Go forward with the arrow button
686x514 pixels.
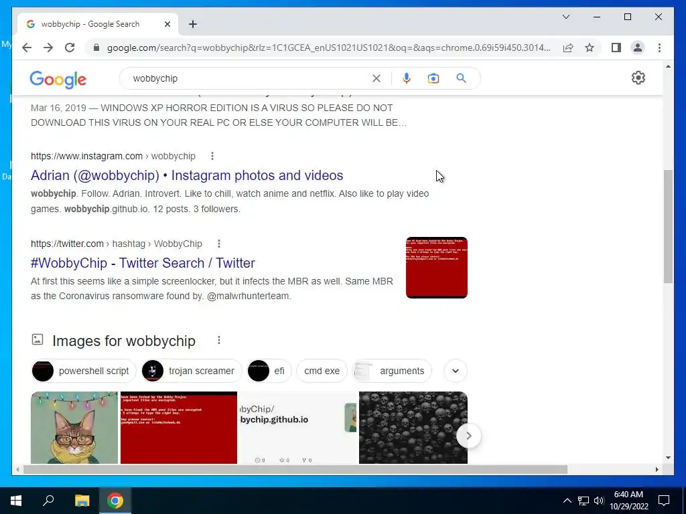pos(48,48)
